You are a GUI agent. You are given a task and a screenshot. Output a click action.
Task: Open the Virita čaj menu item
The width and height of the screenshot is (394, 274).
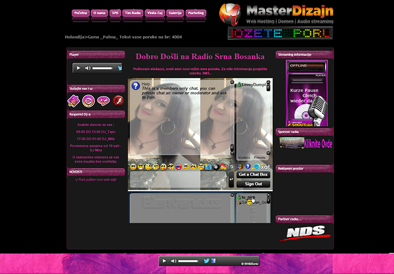pos(154,13)
